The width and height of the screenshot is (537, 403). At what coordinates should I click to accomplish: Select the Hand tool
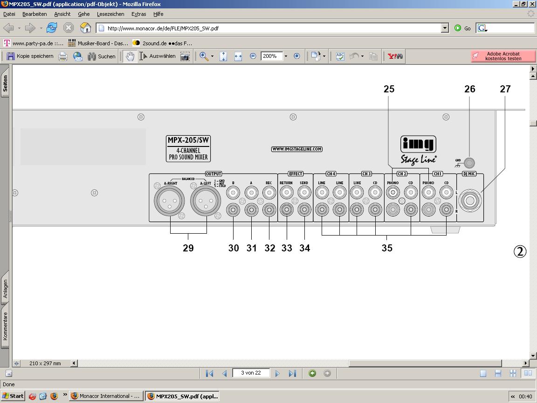(130, 56)
